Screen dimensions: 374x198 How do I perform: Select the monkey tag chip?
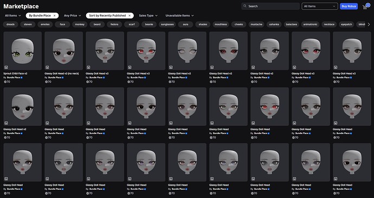coord(80,24)
